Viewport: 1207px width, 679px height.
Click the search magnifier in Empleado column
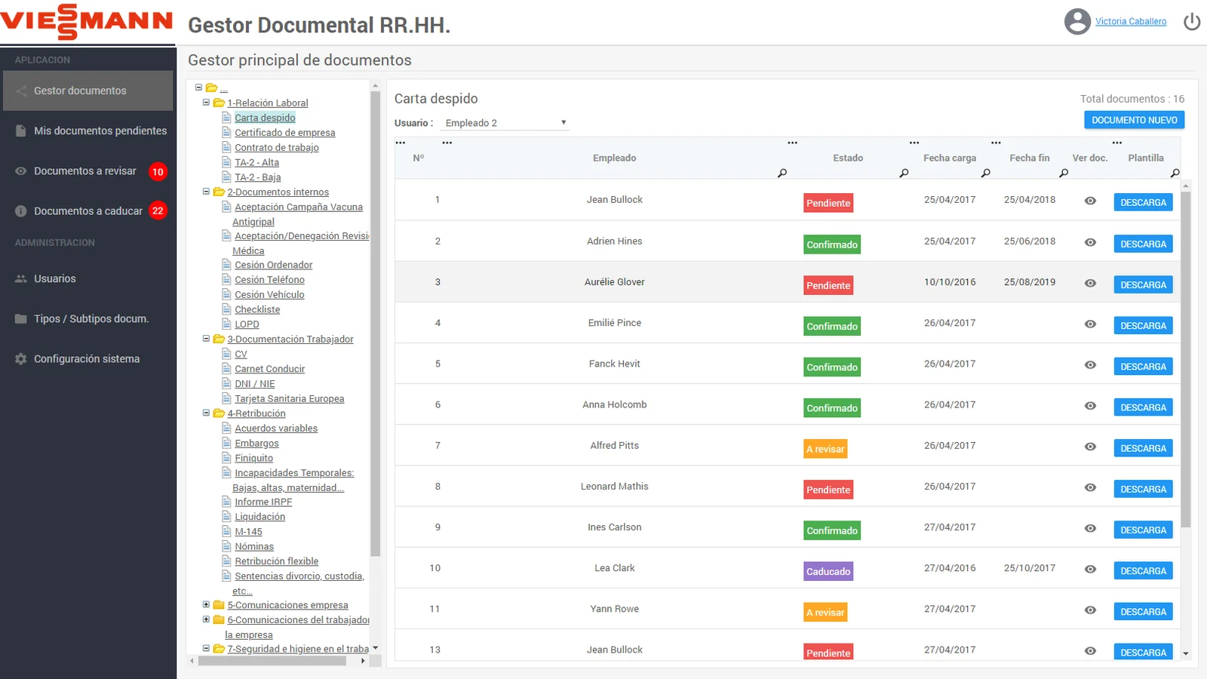[782, 174]
